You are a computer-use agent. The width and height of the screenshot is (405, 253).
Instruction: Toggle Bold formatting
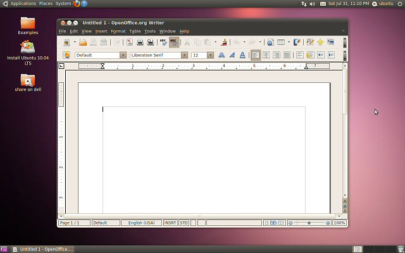click(221, 55)
